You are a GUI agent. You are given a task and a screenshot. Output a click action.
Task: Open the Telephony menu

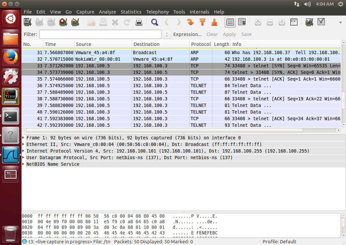click(x=157, y=12)
